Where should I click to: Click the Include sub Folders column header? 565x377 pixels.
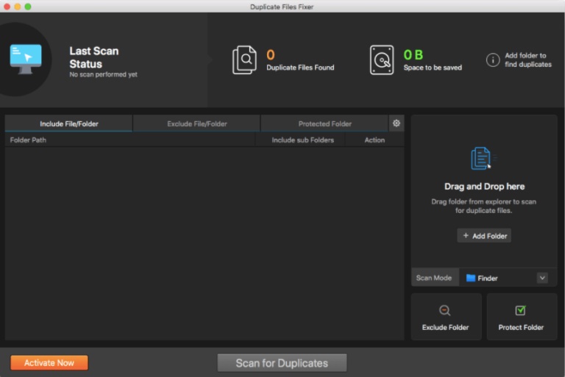(x=302, y=140)
